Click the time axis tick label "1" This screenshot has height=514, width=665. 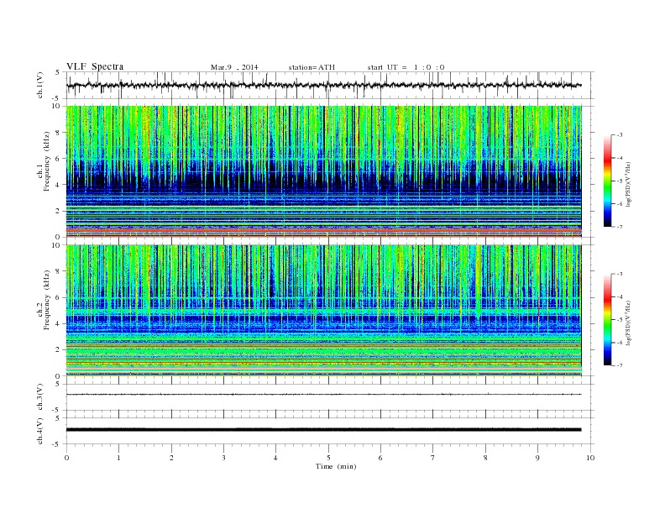[x=118, y=458]
